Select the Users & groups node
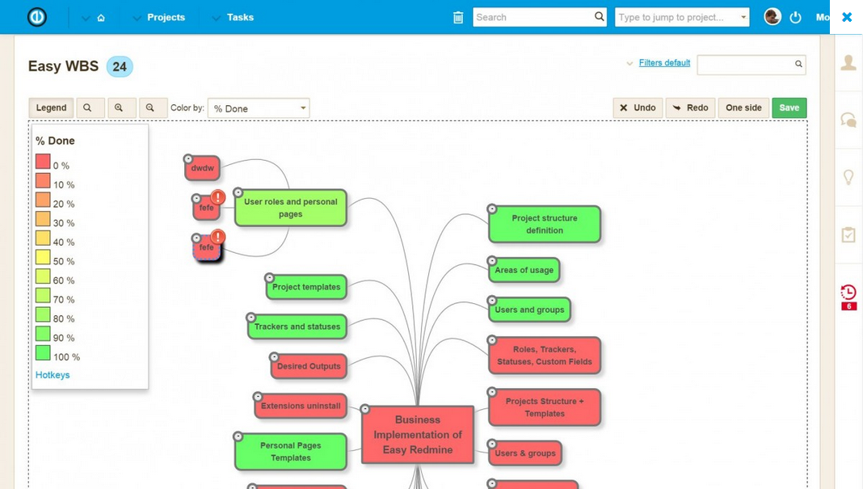The image size is (863, 489). 525,453
